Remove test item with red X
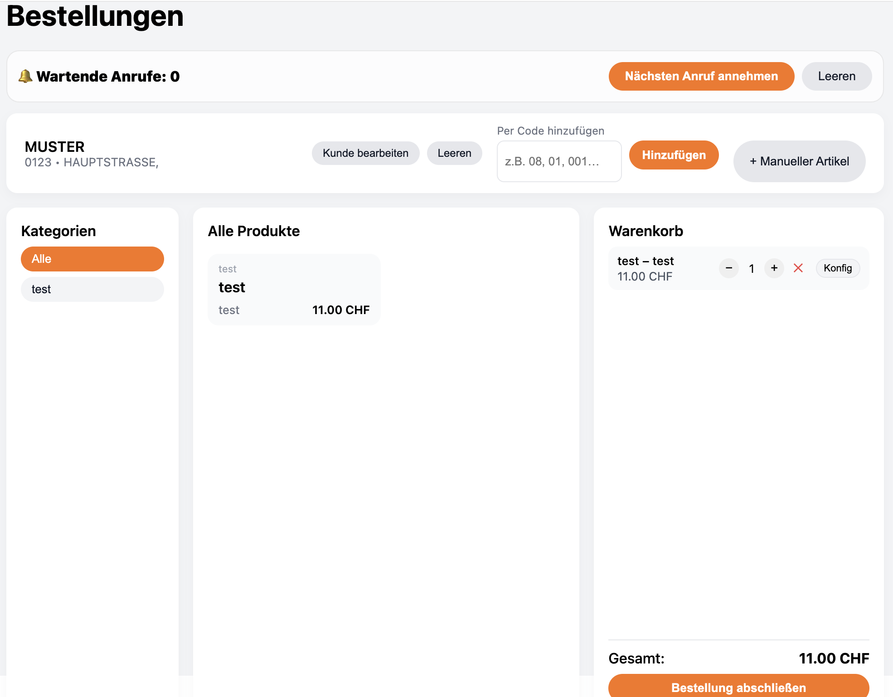This screenshot has width=893, height=697. [798, 268]
